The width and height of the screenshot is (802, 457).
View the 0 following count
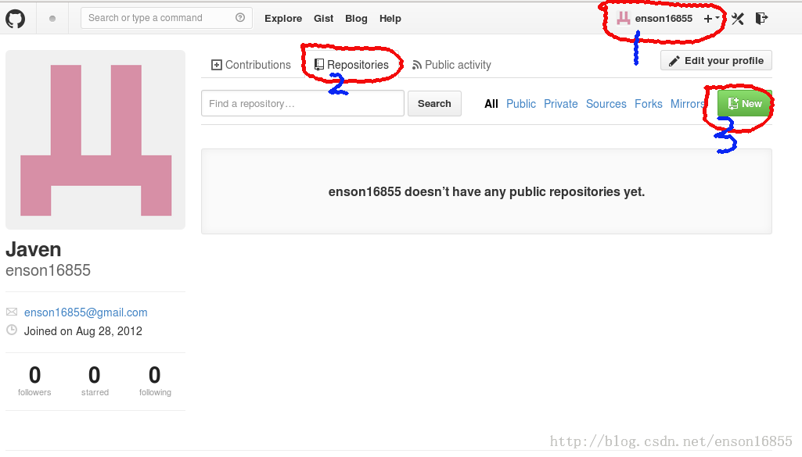pyautogui.click(x=155, y=381)
